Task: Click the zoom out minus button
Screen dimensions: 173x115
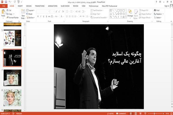Action: point(149,114)
